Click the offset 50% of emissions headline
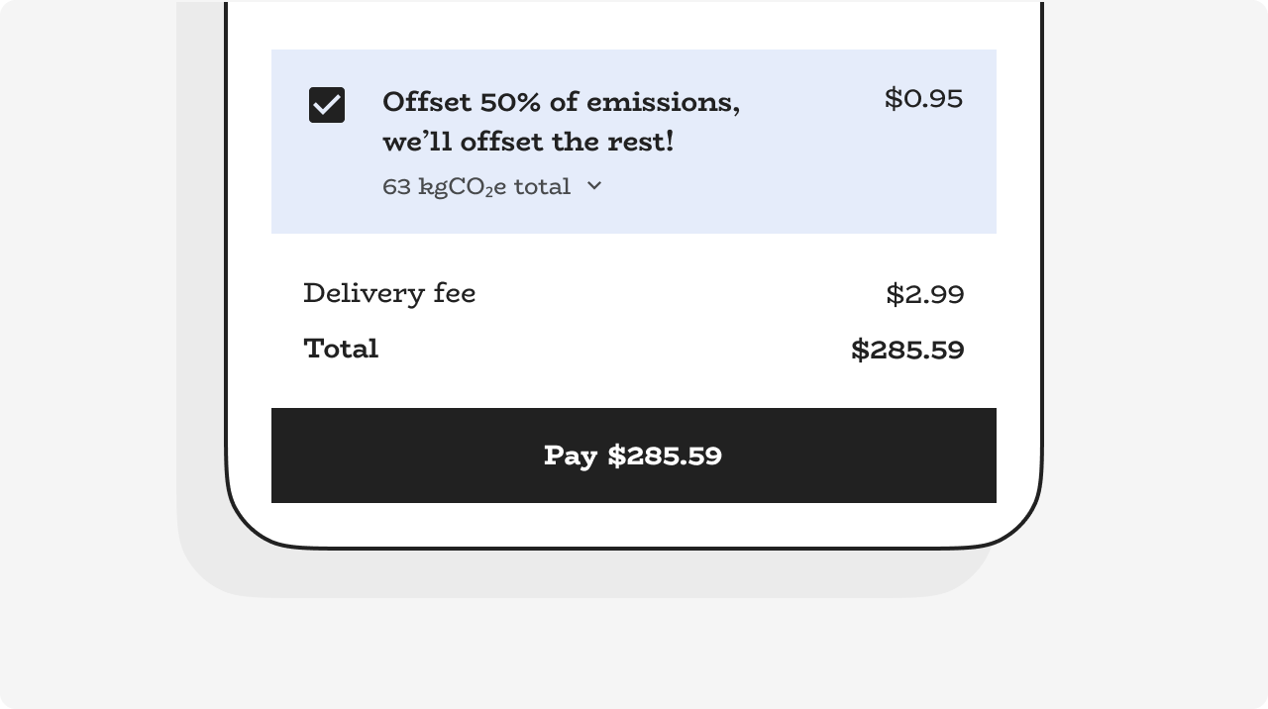 point(561,102)
